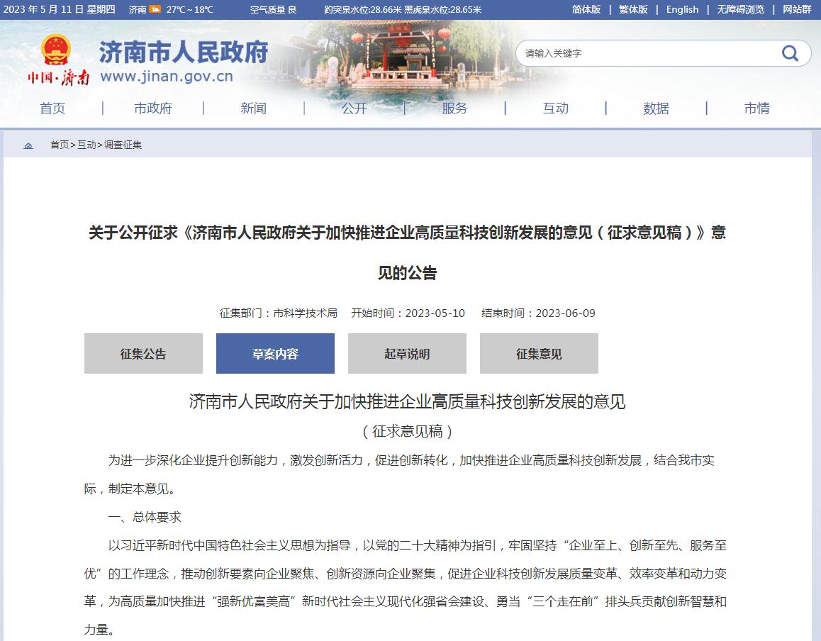
Task: Switch to 繁体版 language link
Action: coord(633,10)
